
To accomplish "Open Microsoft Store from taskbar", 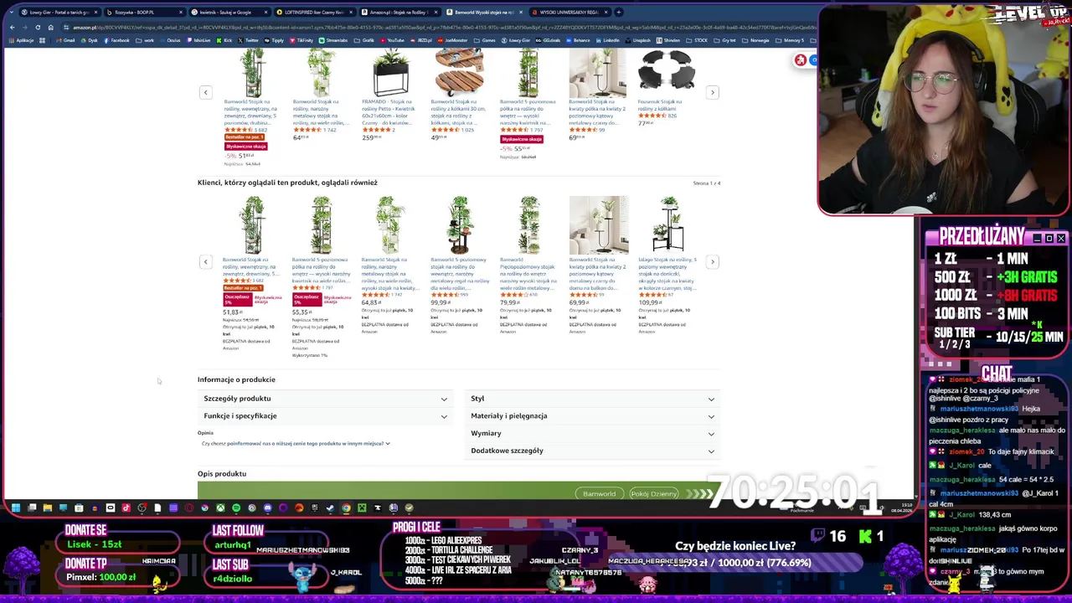I will click(79, 508).
